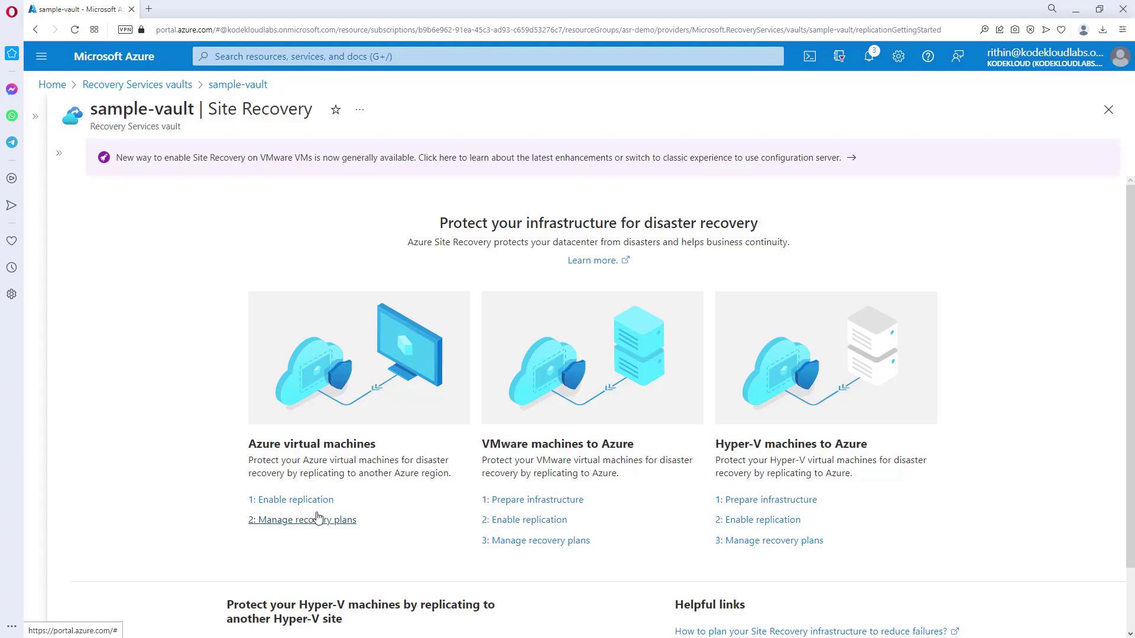1135x638 pixels.
Task: Open Azure Cloud Shell icon
Action: click(x=809, y=56)
